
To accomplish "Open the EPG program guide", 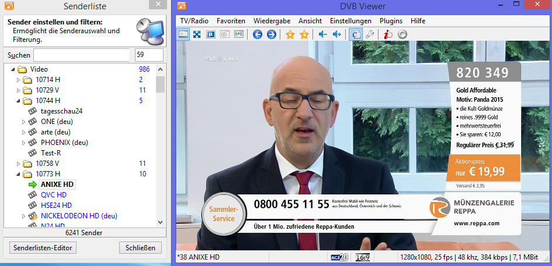I will tap(239, 34).
